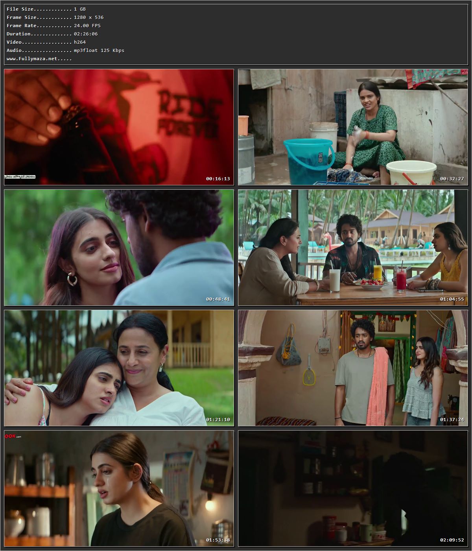Image resolution: width=472 pixels, height=551 pixels.
Task: Select the '24.00 FPS' frame rate value
Action: [x=87, y=26]
